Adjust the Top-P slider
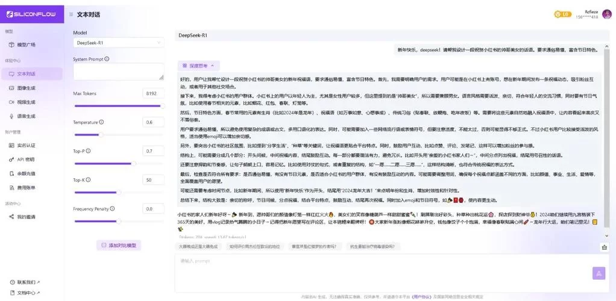Viewport: 616px width, 301px height. [x=119, y=164]
